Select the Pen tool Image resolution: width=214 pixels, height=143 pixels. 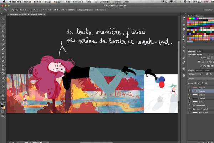coord(3,78)
